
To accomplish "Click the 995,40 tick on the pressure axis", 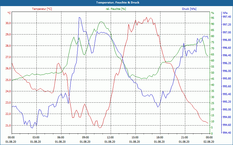I will click(227, 94).
